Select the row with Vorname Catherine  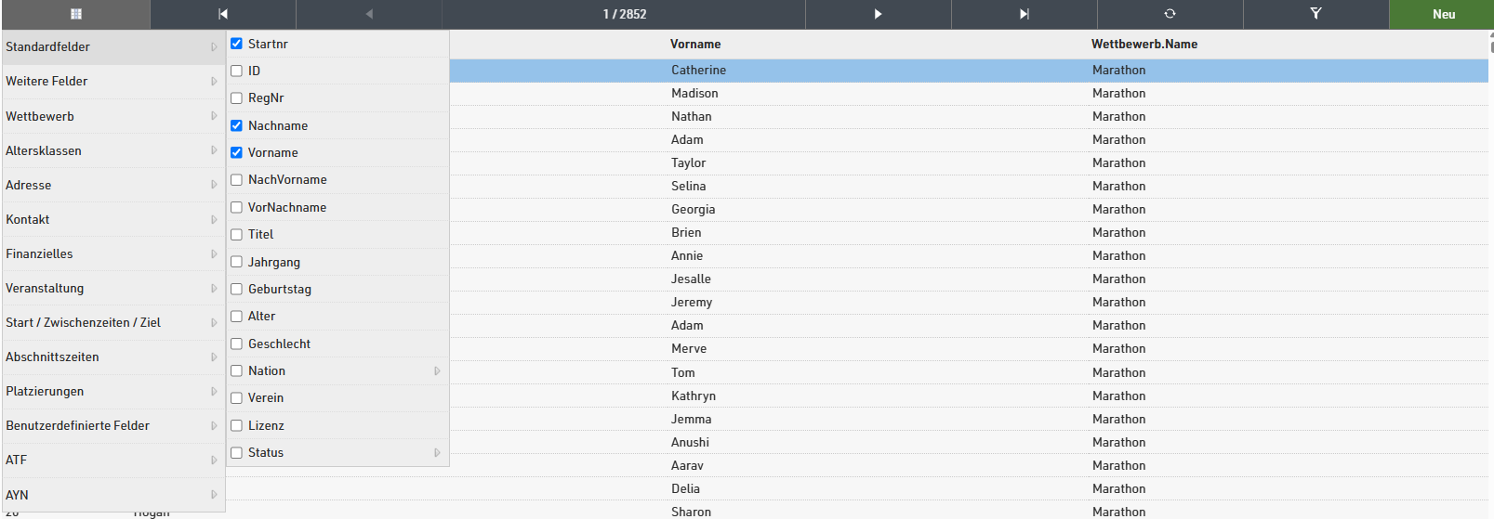(x=698, y=70)
